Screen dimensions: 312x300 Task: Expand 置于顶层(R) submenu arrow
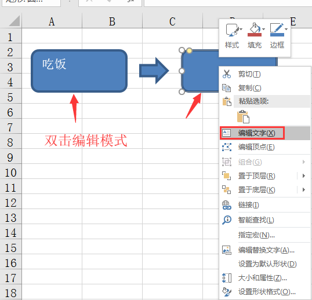coord(304,176)
